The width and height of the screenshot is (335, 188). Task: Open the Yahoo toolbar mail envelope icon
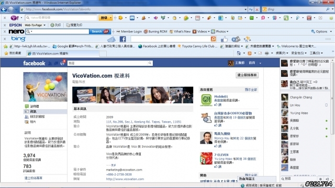tap(132, 18)
